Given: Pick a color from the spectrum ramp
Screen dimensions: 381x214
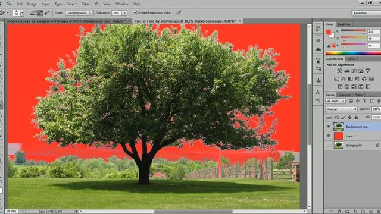Looking at the screenshot, I should pos(353,53).
